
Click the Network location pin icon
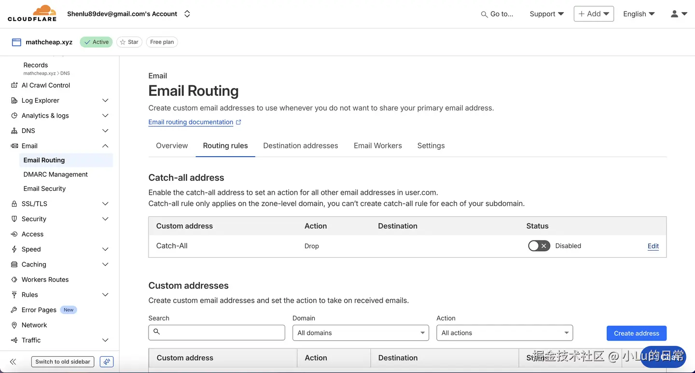(x=14, y=325)
